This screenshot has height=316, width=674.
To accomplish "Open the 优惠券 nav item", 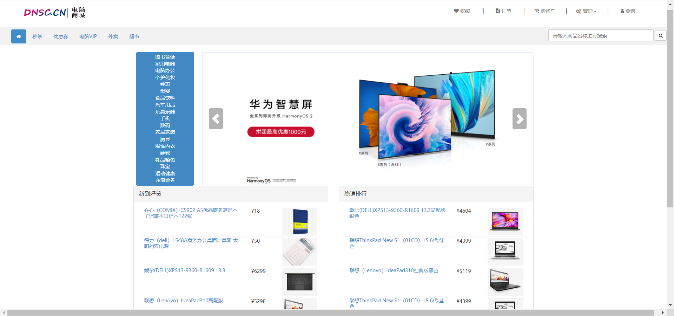I will [61, 36].
